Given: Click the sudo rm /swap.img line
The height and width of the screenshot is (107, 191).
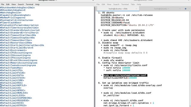Looking at the screenshot, I should tap(115, 48).
